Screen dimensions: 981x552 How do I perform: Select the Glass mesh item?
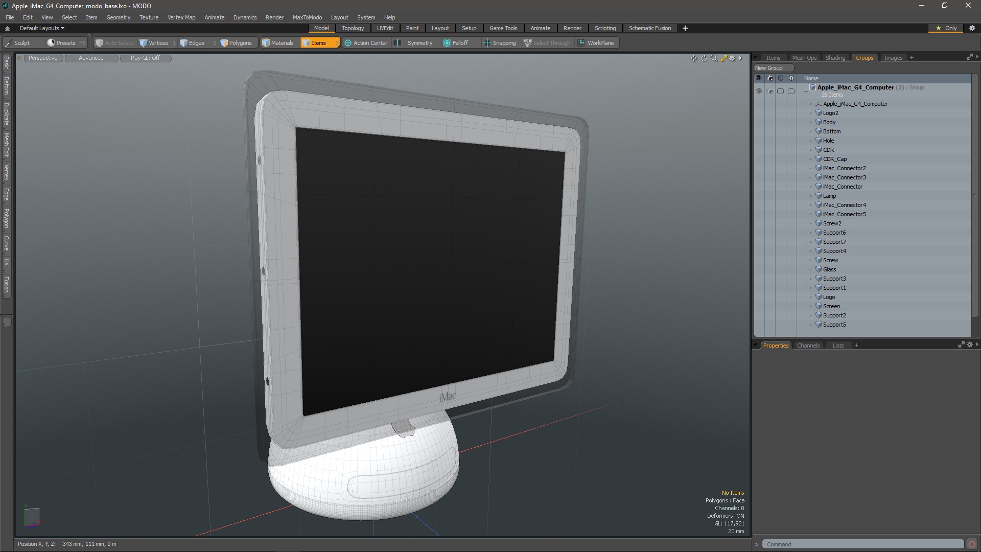coord(829,269)
